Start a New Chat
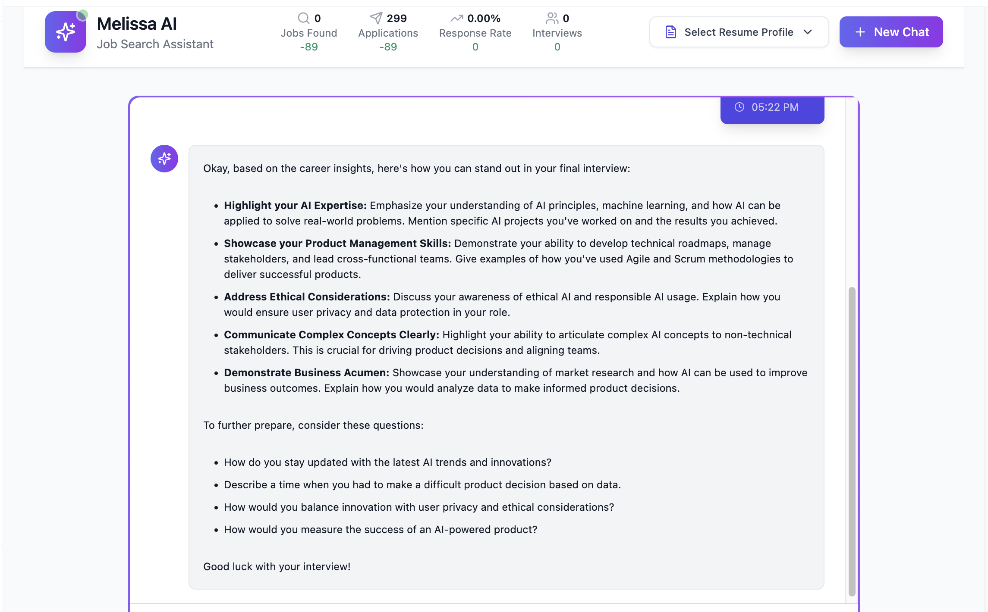 891,32
